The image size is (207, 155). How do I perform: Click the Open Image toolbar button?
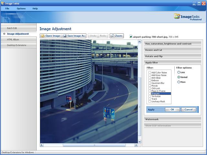(x=50, y=36)
